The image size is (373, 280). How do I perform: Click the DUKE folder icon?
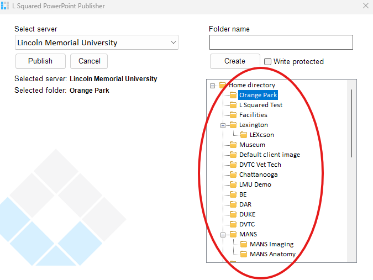[x=233, y=214]
